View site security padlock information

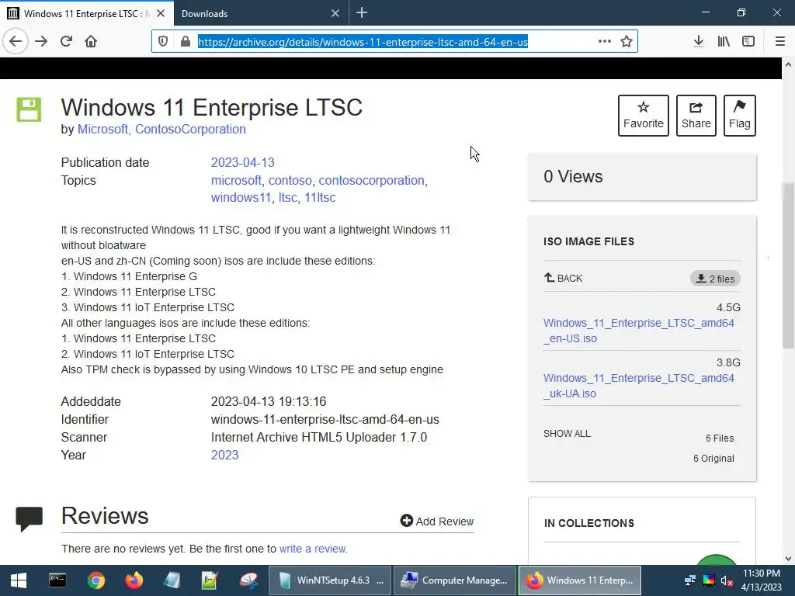tap(185, 42)
